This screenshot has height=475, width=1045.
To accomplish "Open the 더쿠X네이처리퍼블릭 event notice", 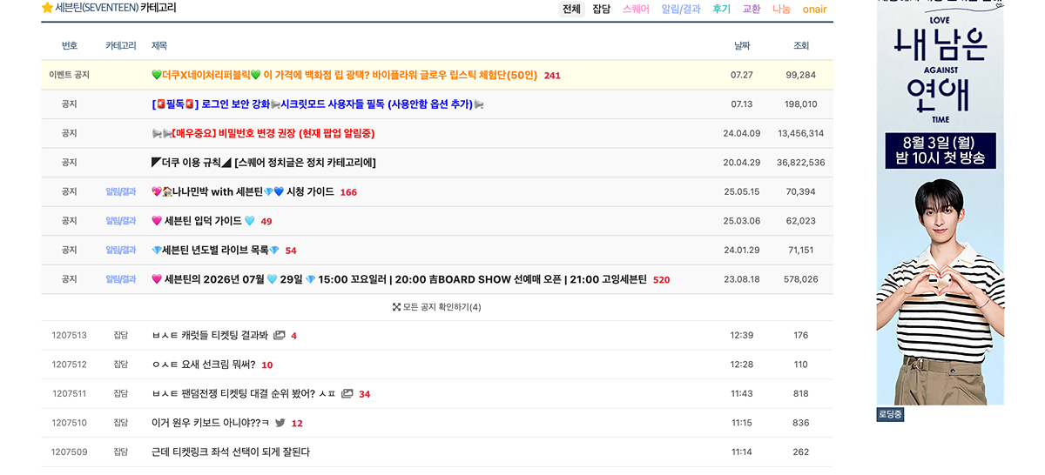I will 344,75.
